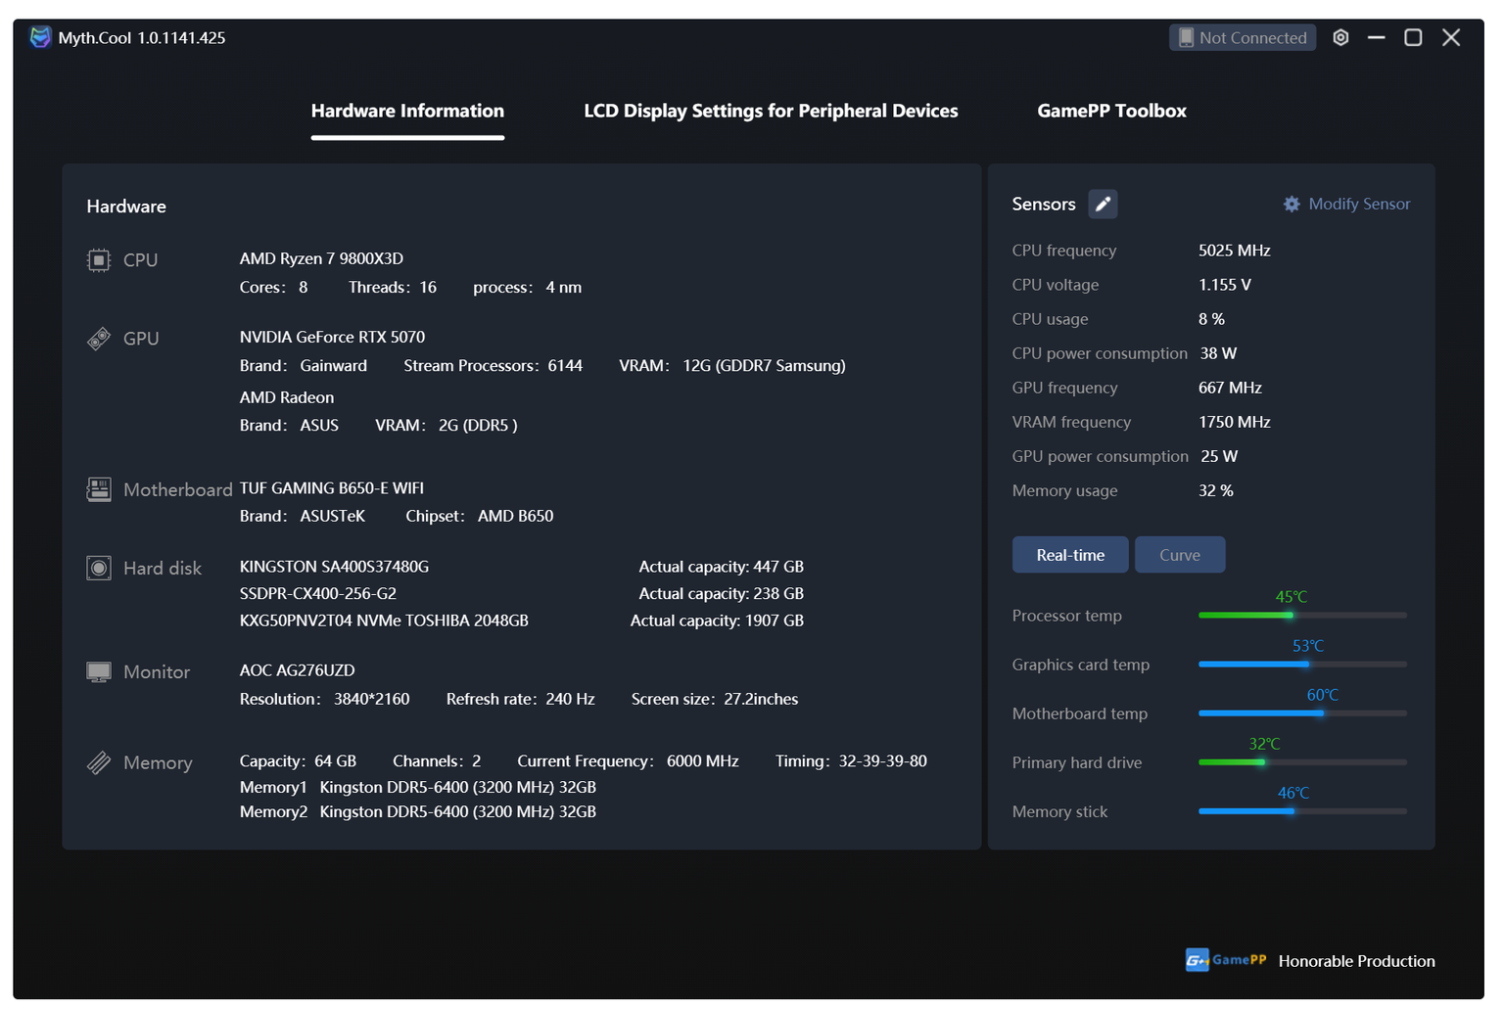Click the Not Connected status button
Image resolution: width=1504 pixels, height=1011 pixels.
point(1243,37)
